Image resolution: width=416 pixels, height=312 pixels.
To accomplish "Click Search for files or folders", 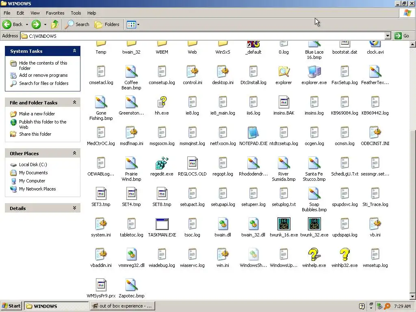I will [x=44, y=83].
